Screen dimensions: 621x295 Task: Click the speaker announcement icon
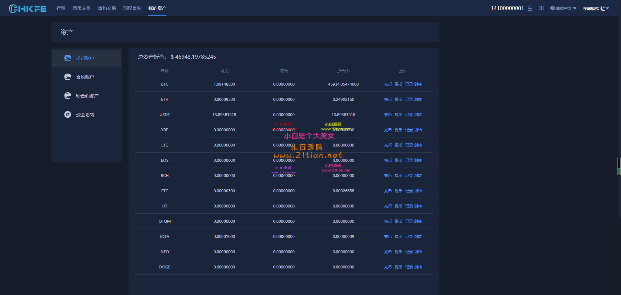541,8
